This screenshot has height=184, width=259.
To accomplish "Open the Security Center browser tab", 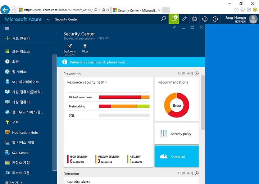I will [136, 10].
